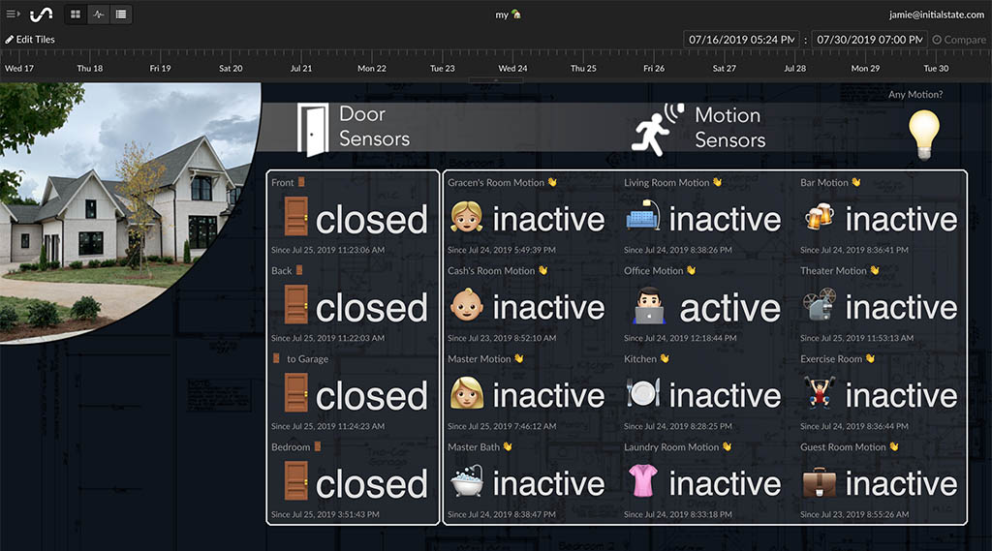The image size is (992, 551).
Task: Switch to the Lines list view
Action: click(x=120, y=15)
